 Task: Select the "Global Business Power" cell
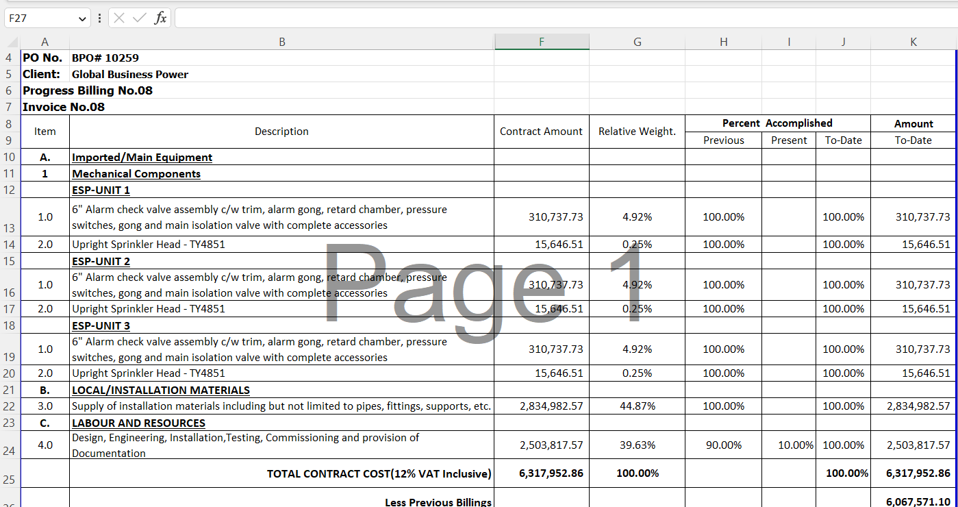pyautogui.click(x=281, y=74)
